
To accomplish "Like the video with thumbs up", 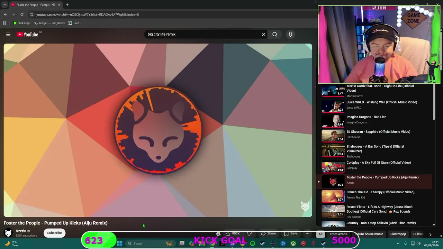I will tap(233, 233).
